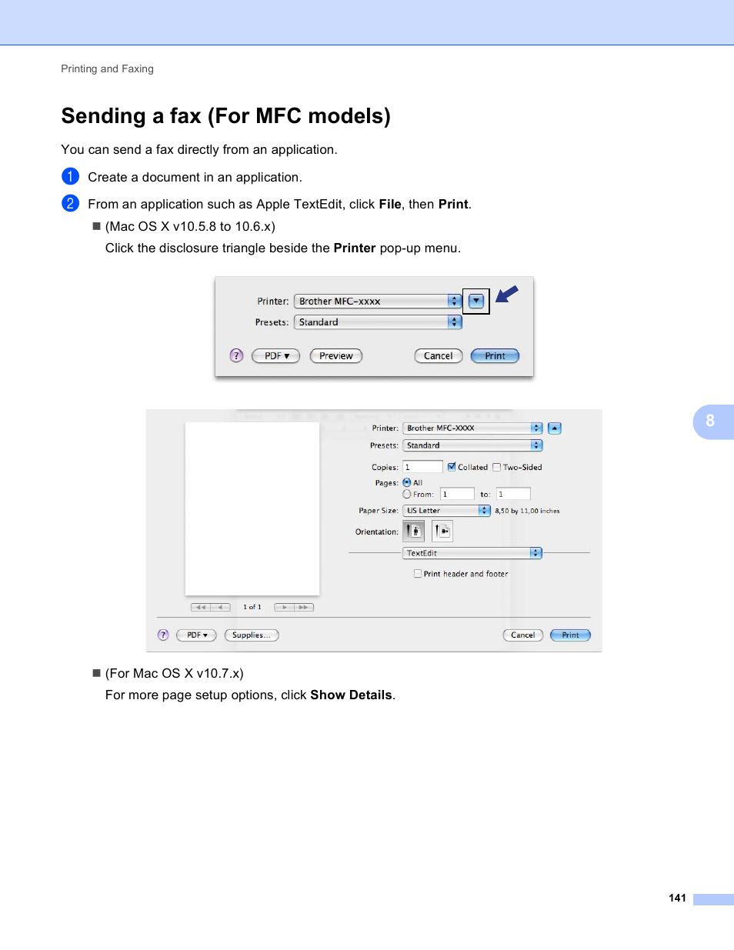
Task: Click the help icon in the expanded dialog
Action: point(163,635)
